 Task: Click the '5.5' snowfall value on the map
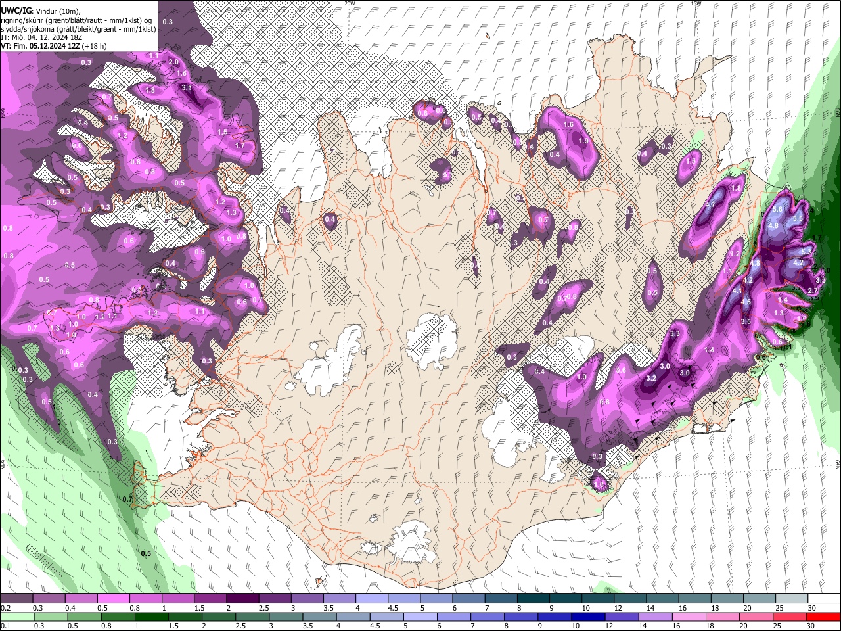click(798, 218)
